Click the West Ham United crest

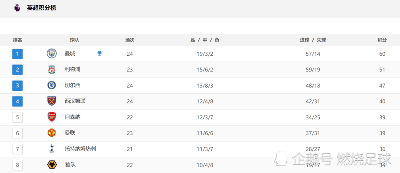pyautogui.click(x=52, y=101)
